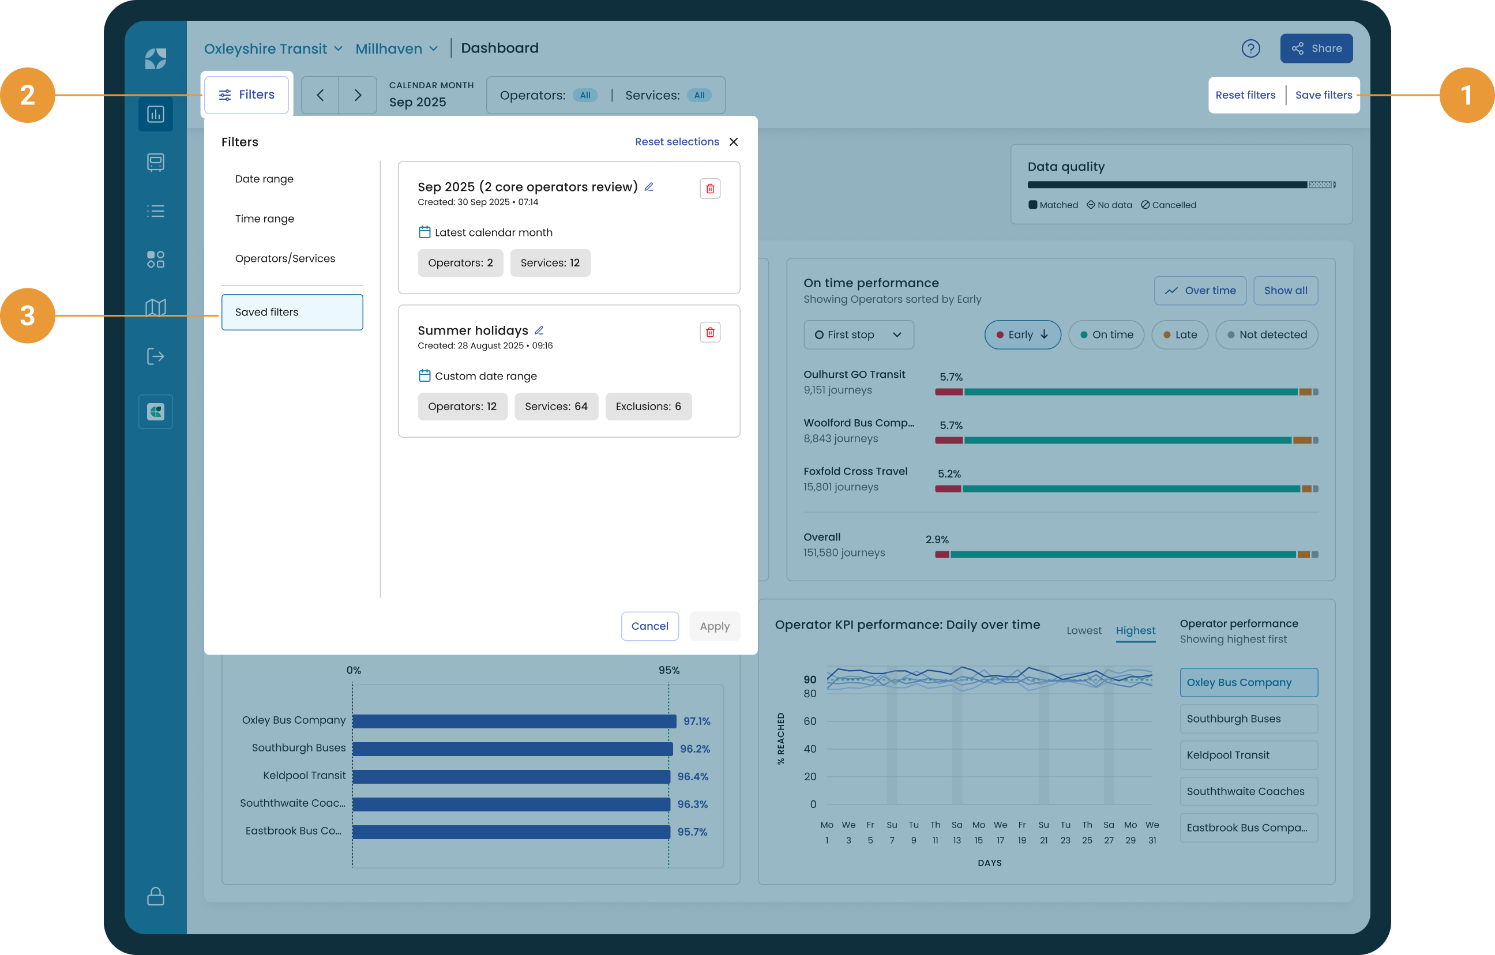
Task: Open the list view sidebar icon
Action: point(155,211)
